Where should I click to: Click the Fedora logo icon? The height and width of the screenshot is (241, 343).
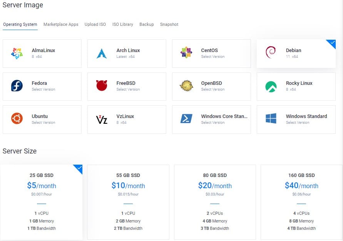pyautogui.click(x=17, y=86)
